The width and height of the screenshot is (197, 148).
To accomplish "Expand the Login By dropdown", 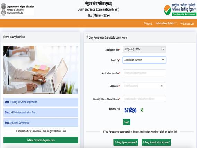I will [145, 60].
